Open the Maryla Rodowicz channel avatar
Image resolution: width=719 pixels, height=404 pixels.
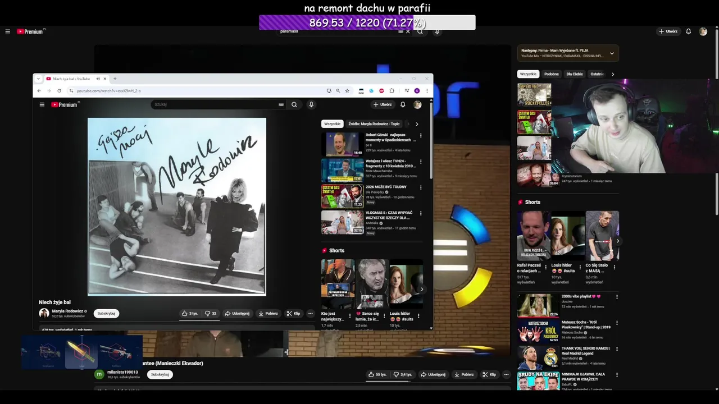(x=44, y=313)
